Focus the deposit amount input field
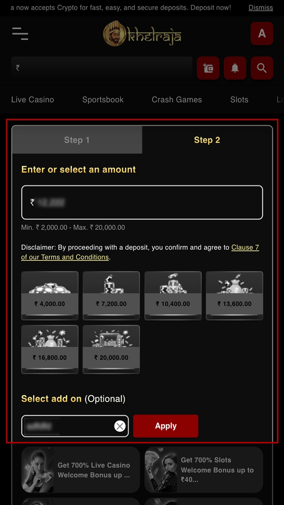The height and width of the screenshot is (505, 284). tap(142, 202)
